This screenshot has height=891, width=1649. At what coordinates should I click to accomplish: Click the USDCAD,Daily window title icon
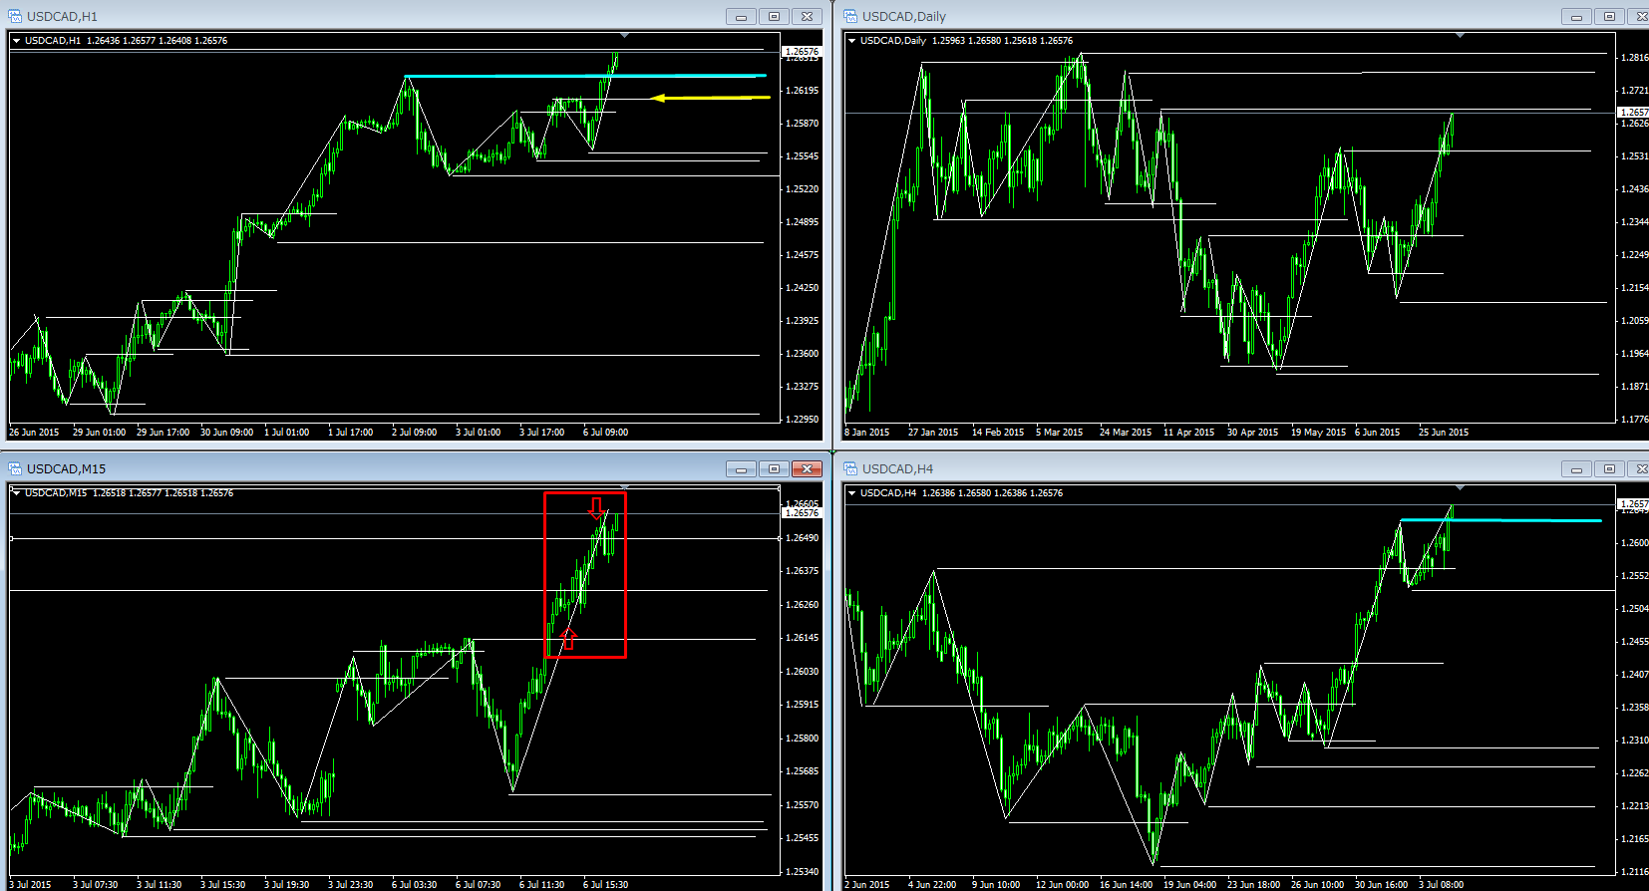click(x=850, y=16)
